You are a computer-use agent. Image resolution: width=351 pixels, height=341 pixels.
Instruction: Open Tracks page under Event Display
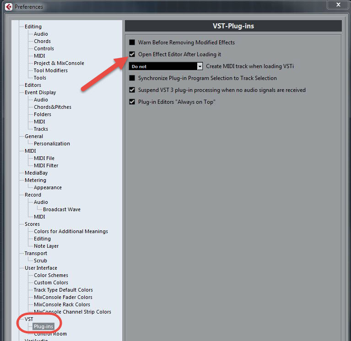41,129
